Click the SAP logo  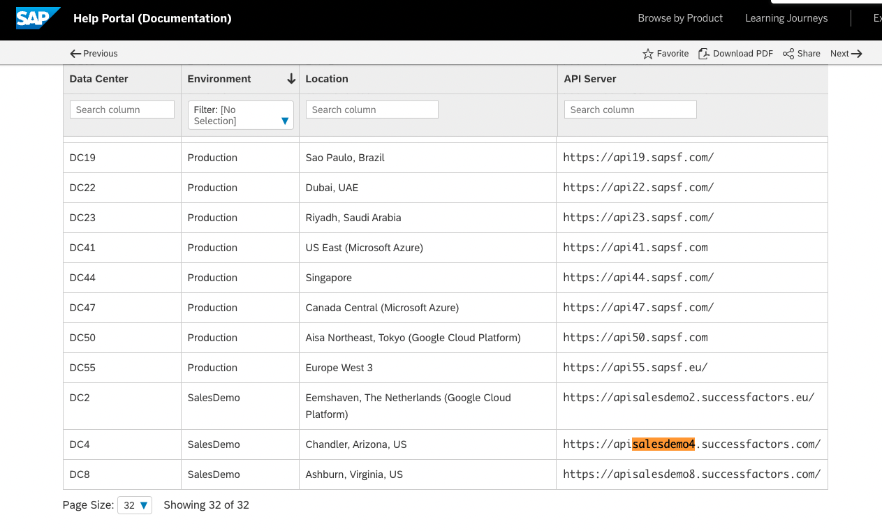click(38, 18)
